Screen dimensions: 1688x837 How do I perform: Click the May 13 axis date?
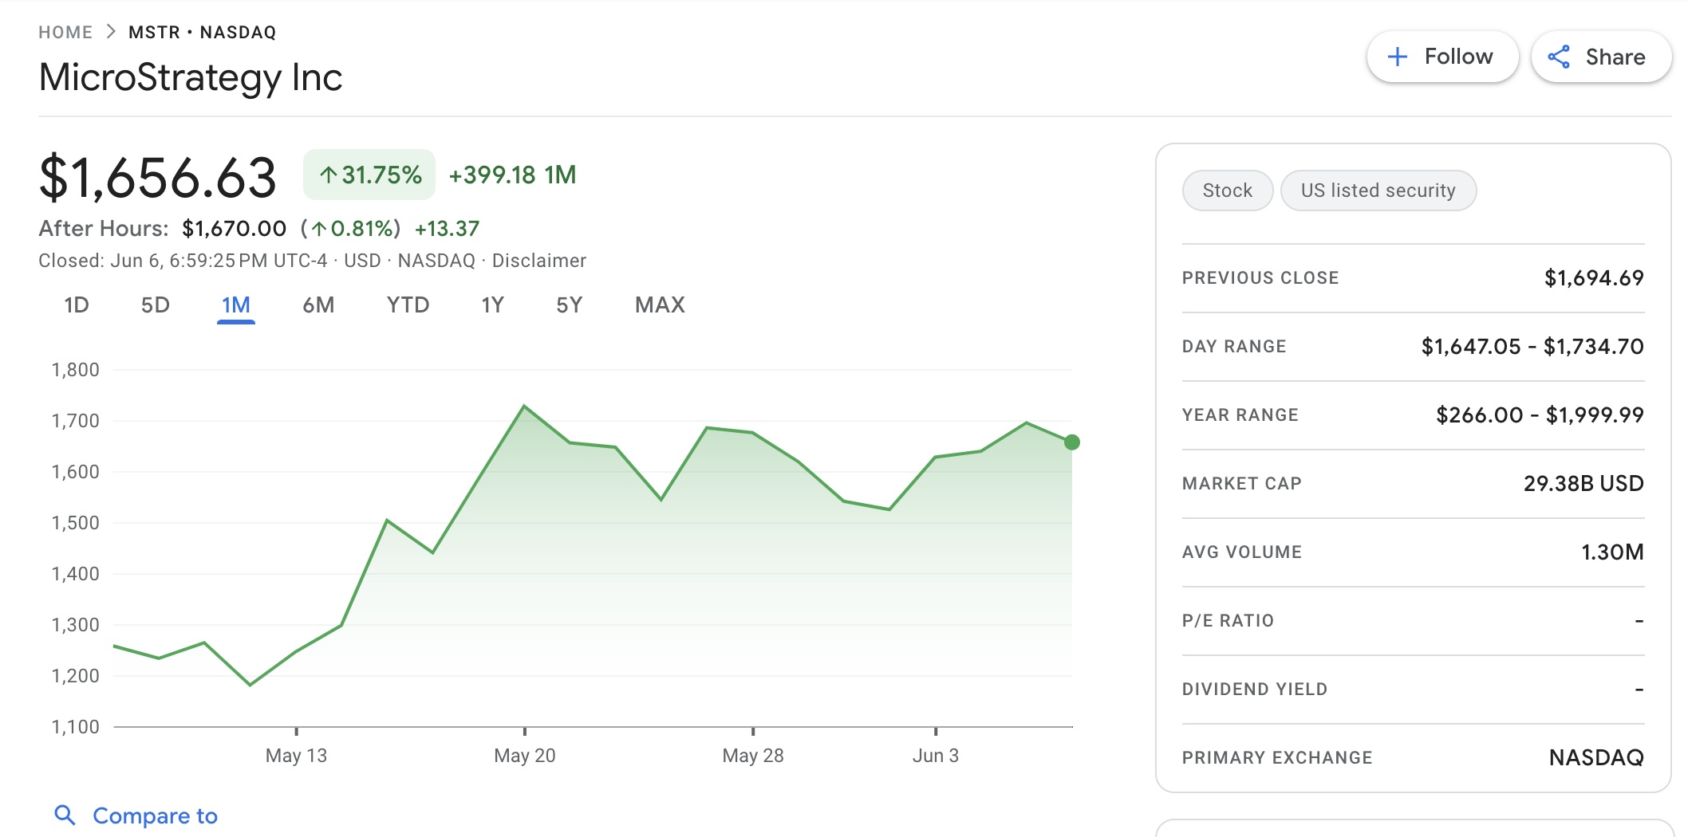(x=296, y=756)
